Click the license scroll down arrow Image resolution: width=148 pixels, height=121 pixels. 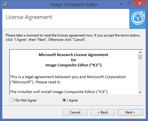pos(140,92)
